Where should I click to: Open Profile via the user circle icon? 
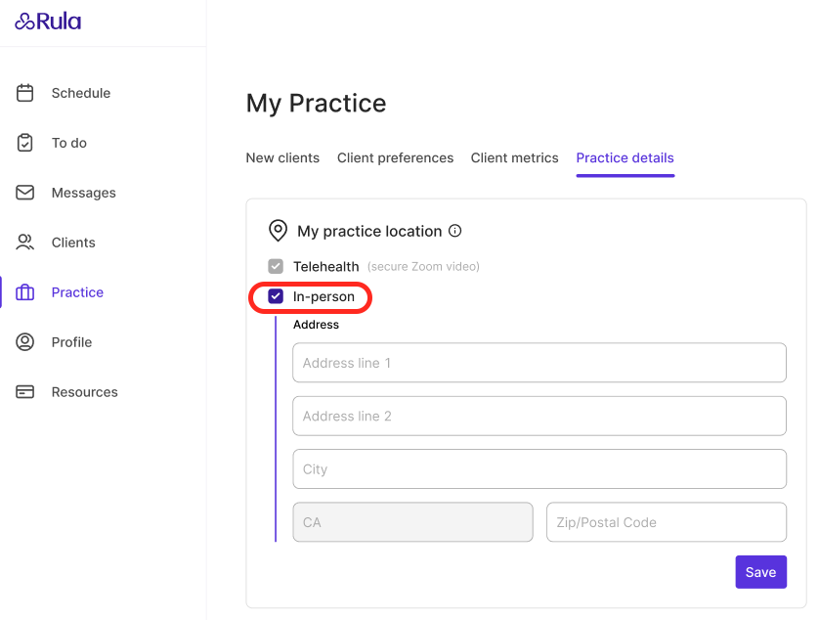click(25, 342)
